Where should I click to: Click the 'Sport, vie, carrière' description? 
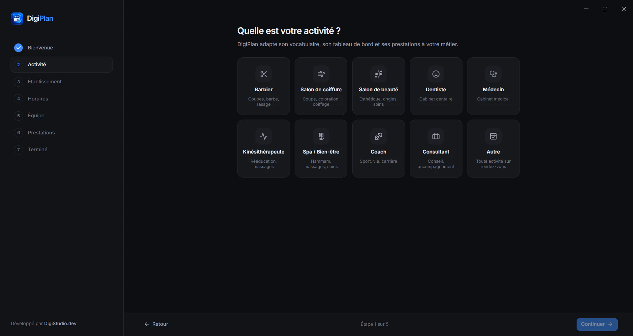378,161
